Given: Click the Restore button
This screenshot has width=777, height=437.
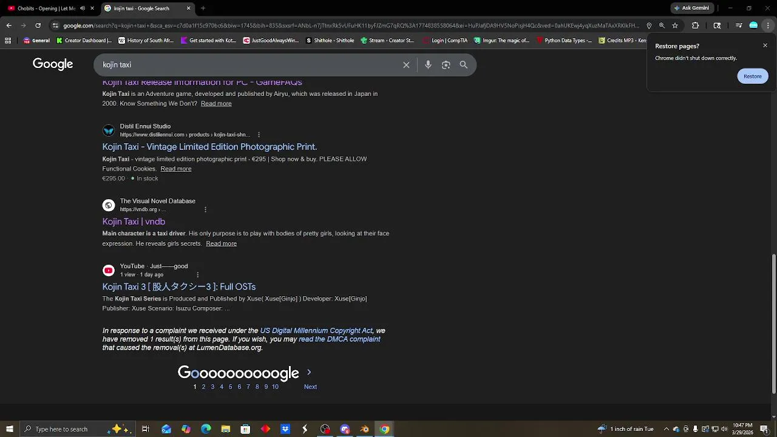Looking at the screenshot, I should point(753,76).
